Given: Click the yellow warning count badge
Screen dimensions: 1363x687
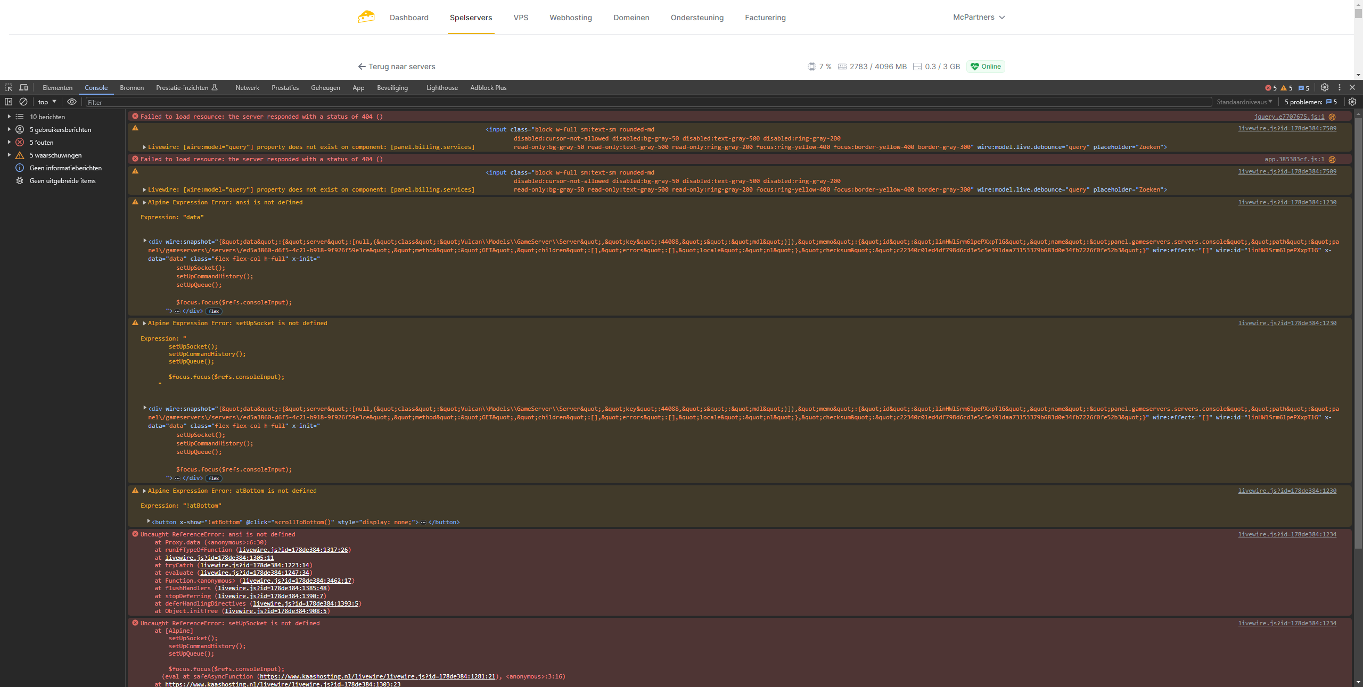Looking at the screenshot, I should click(1286, 88).
